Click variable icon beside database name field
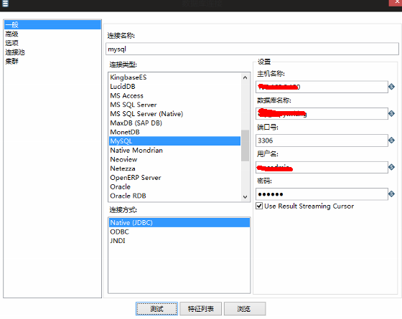Viewport: 402px width, 319px height. pyautogui.click(x=391, y=113)
